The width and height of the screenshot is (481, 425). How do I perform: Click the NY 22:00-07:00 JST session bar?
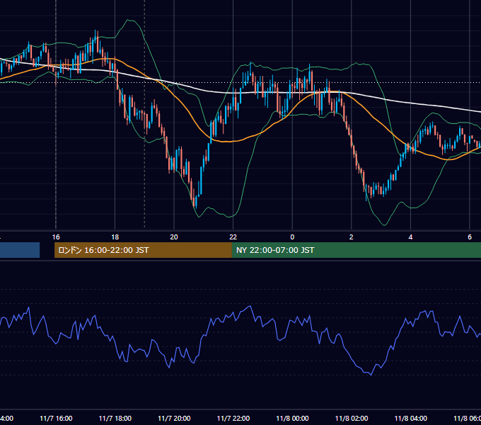tap(356, 250)
